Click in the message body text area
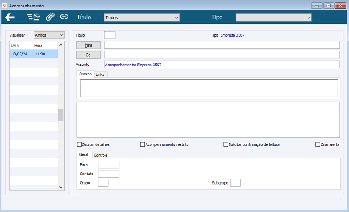 click(x=208, y=120)
